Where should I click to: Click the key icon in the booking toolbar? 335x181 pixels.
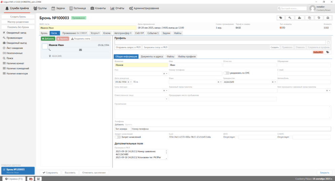coord(290,18)
